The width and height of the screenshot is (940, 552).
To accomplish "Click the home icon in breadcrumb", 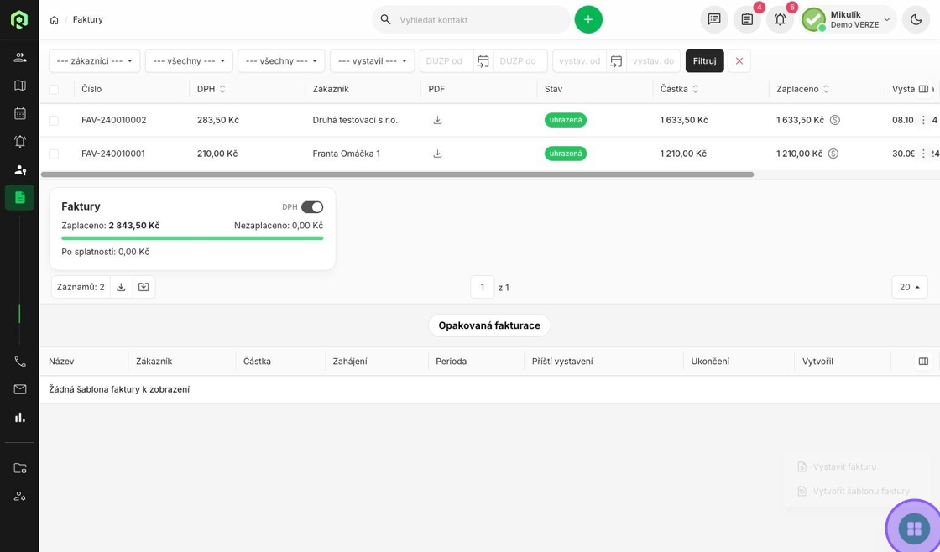I will (x=54, y=20).
